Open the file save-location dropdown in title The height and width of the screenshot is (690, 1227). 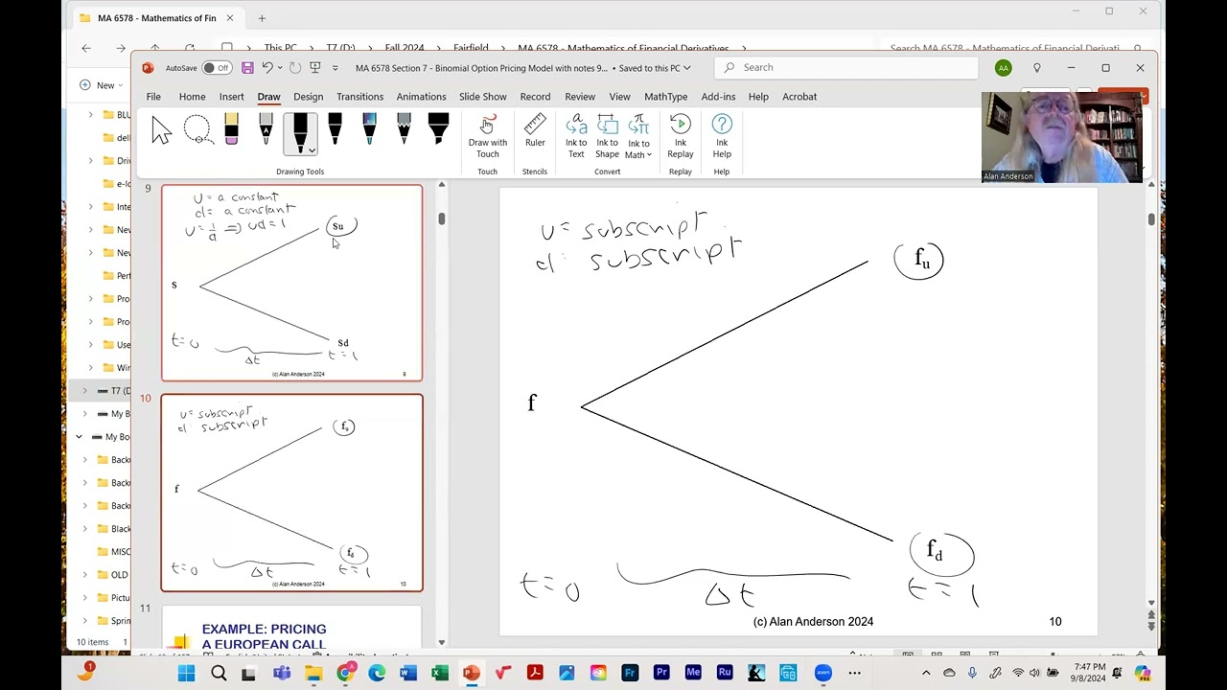[x=686, y=68]
